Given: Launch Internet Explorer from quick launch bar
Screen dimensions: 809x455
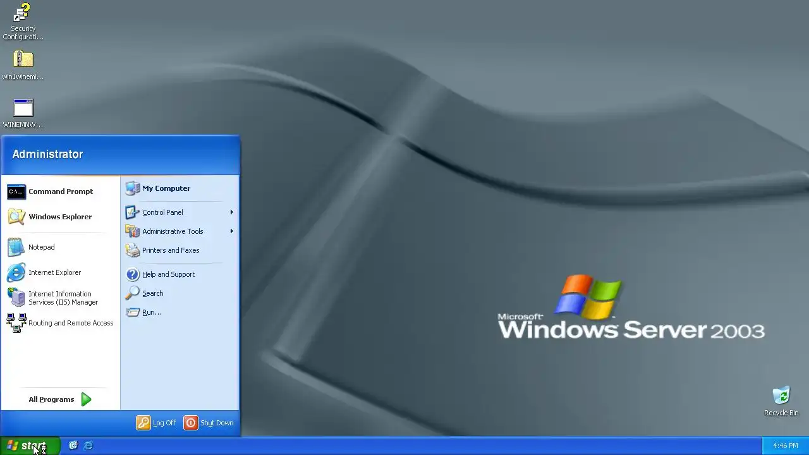Looking at the screenshot, I should point(88,446).
